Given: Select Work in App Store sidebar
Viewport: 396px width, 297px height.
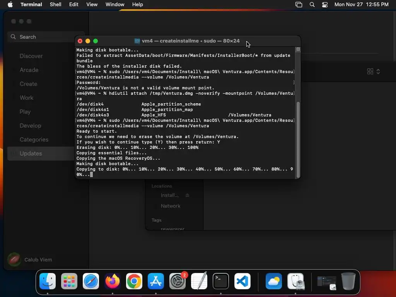Looking at the screenshot, I should 27,98.
